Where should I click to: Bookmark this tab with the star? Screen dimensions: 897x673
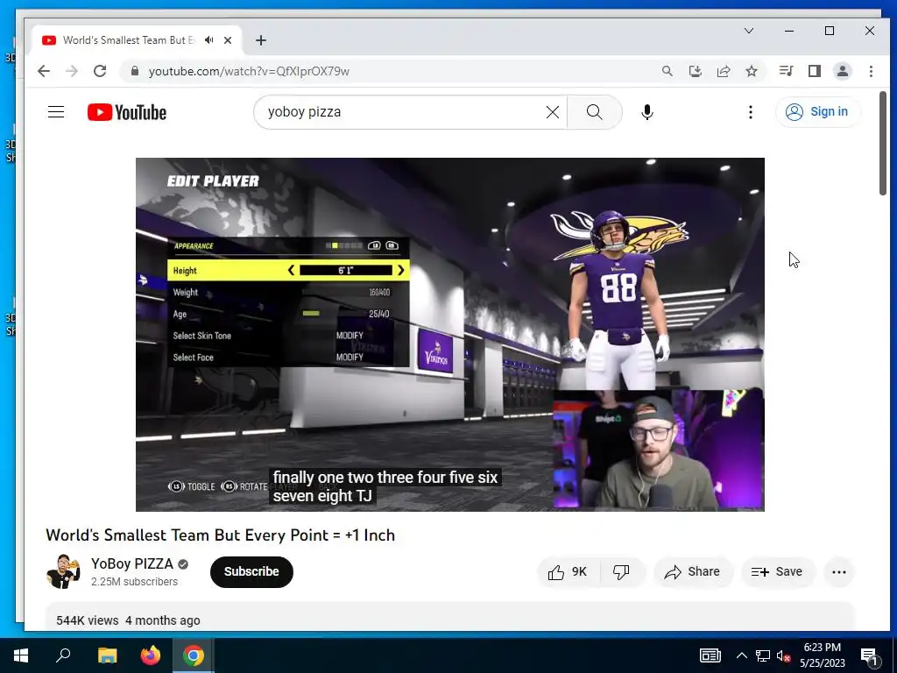click(751, 71)
